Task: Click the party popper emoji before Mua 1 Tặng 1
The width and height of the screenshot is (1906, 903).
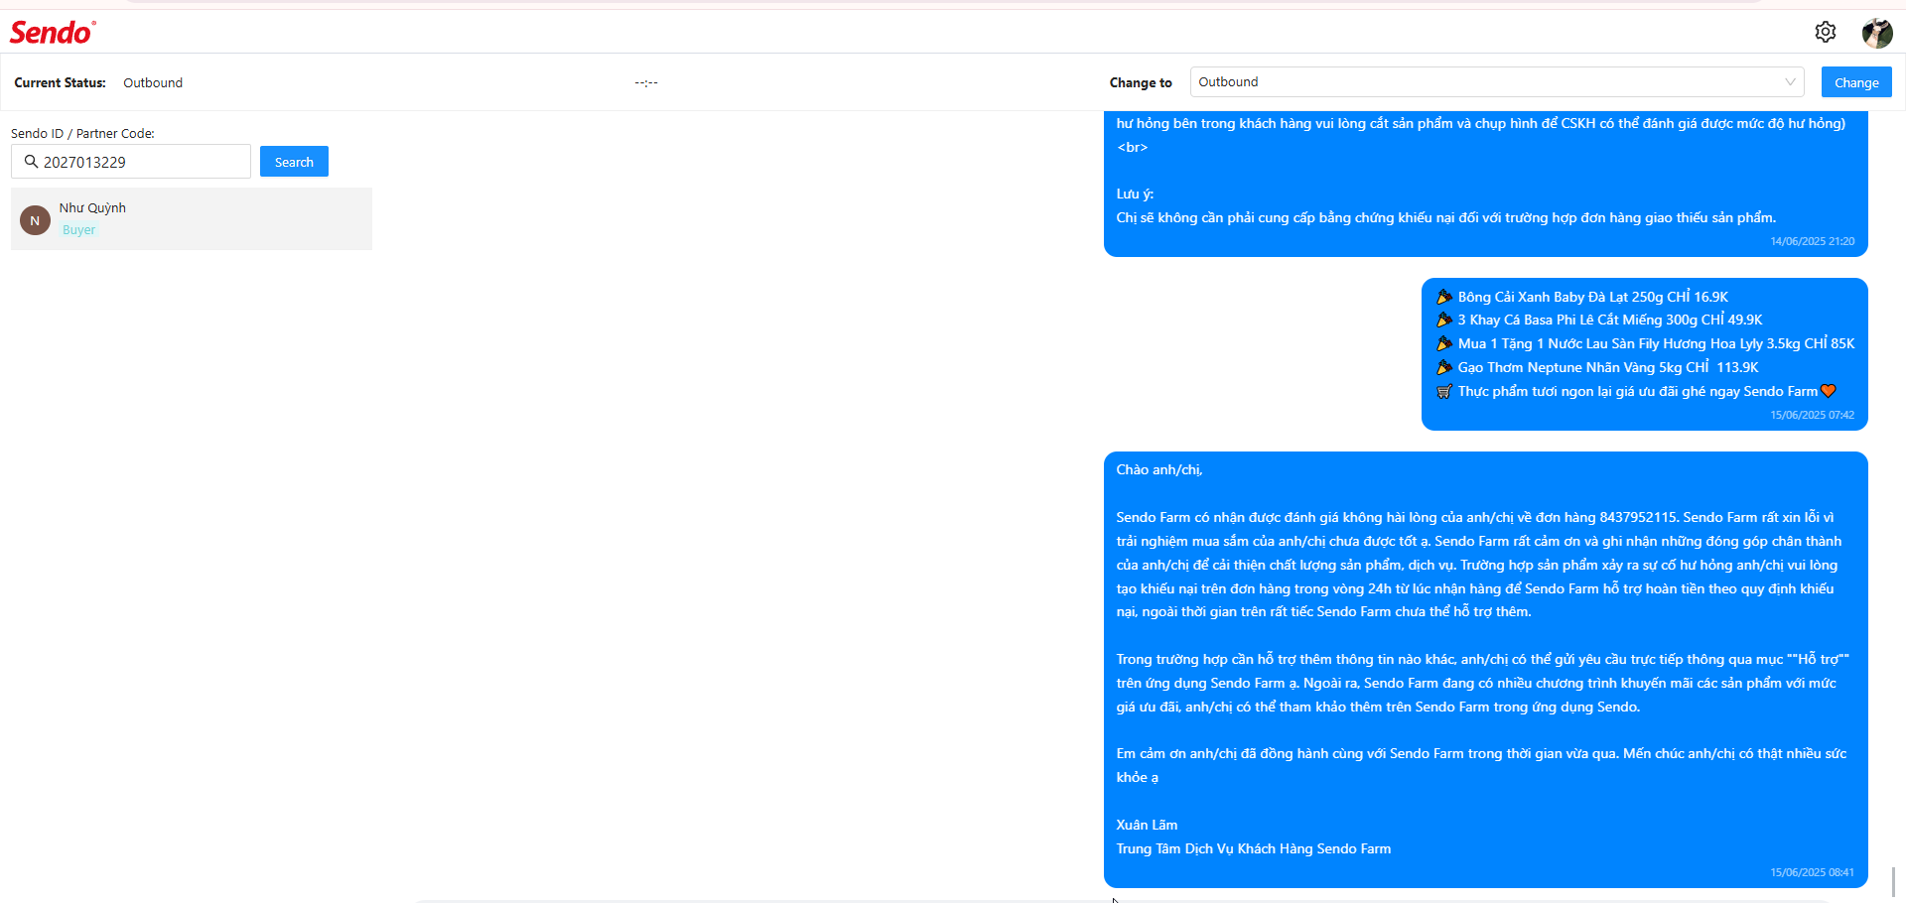Action: [1444, 344]
